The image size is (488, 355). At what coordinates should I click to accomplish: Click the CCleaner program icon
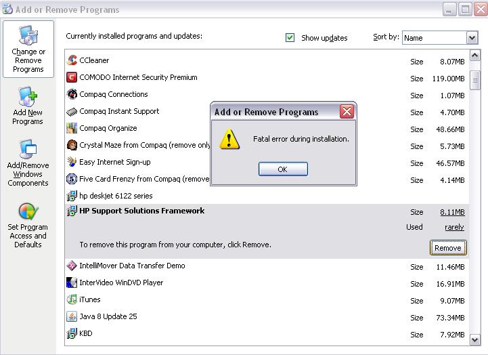(72, 61)
